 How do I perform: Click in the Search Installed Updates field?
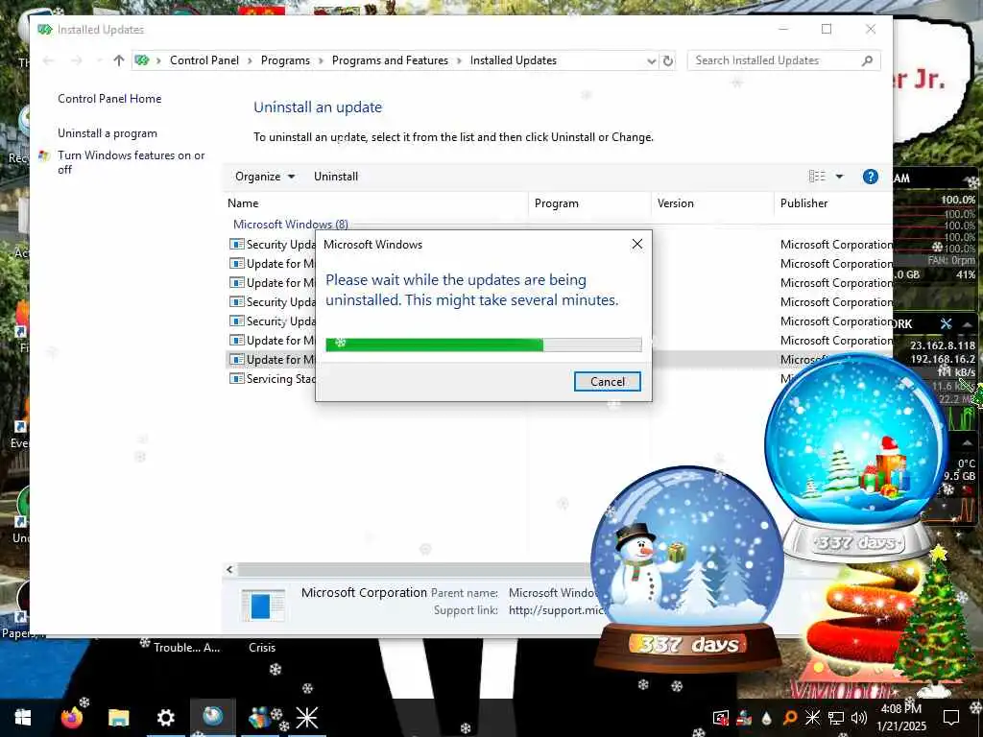[x=775, y=60]
